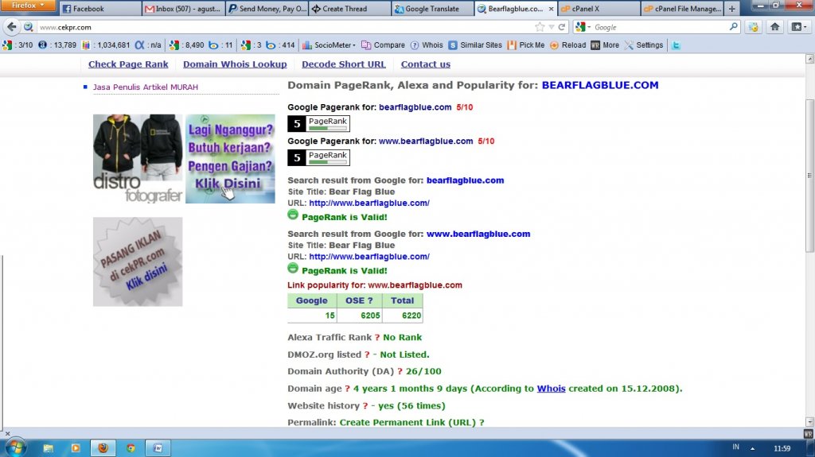Viewport: 815px width, 457px height.
Task: Open the Decode Short URL link
Action: point(344,64)
